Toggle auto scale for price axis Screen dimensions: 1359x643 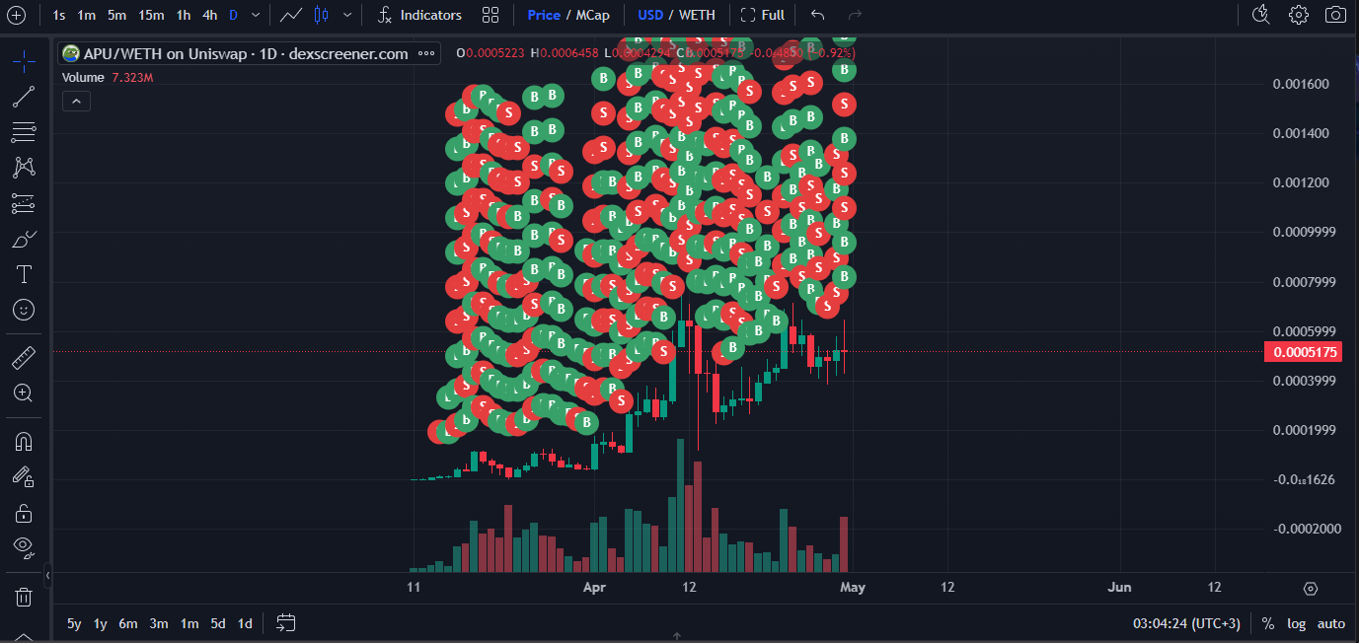point(1330,623)
